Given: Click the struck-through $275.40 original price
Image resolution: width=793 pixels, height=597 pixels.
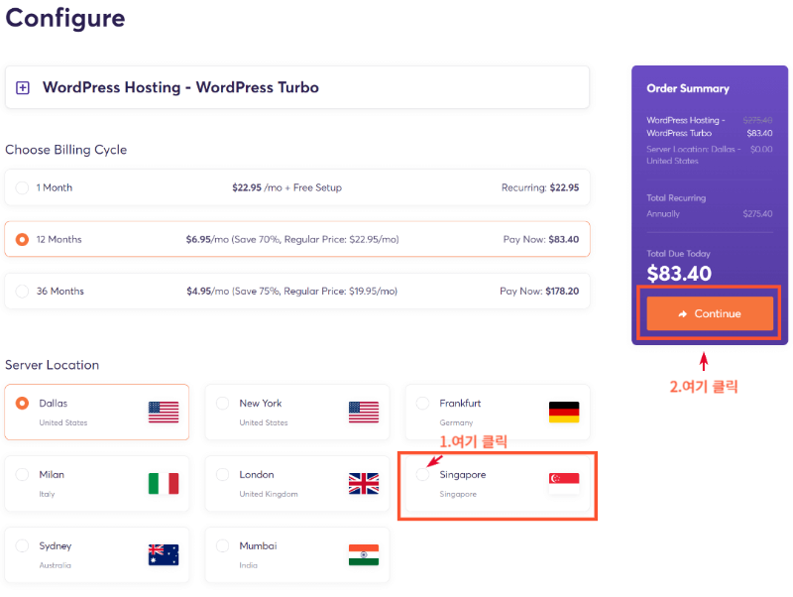Looking at the screenshot, I should (757, 120).
